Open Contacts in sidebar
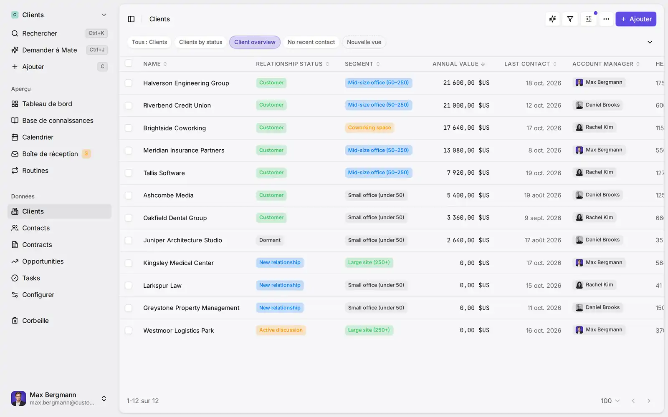Screen dimensions: 668x417 [59, 228]
